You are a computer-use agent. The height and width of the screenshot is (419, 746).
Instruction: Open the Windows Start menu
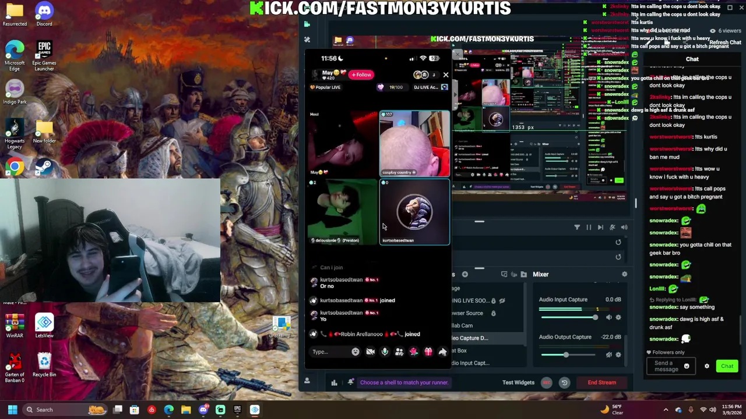coord(12,410)
